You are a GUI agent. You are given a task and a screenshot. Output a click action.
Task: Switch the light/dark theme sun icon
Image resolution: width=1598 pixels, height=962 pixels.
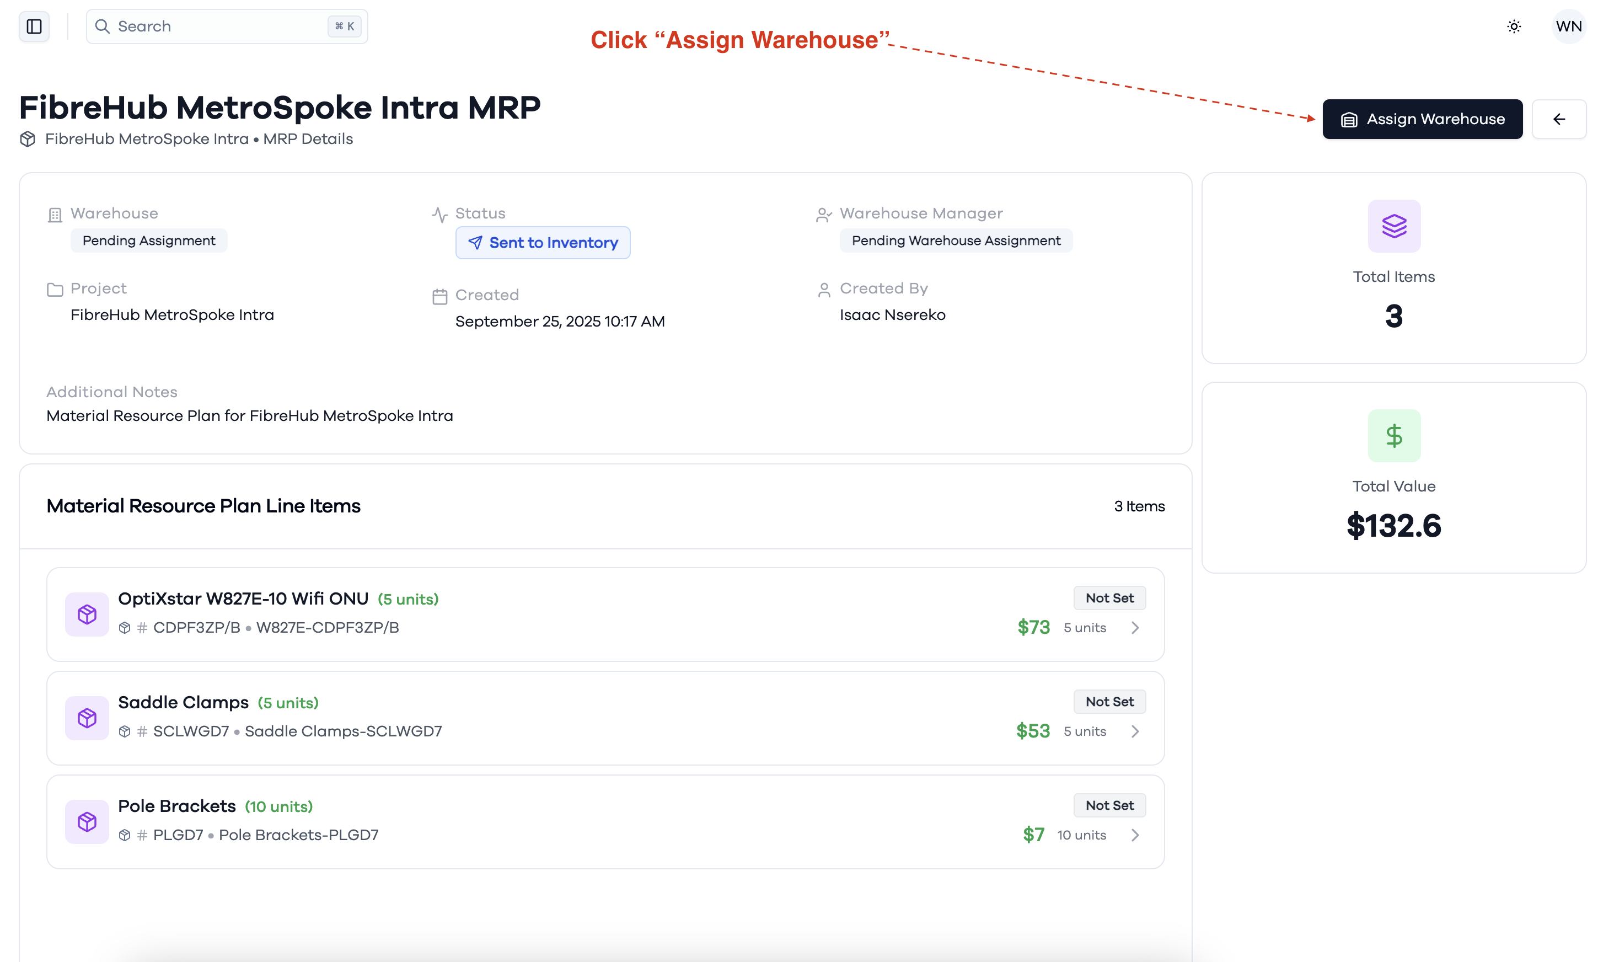click(x=1513, y=26)
